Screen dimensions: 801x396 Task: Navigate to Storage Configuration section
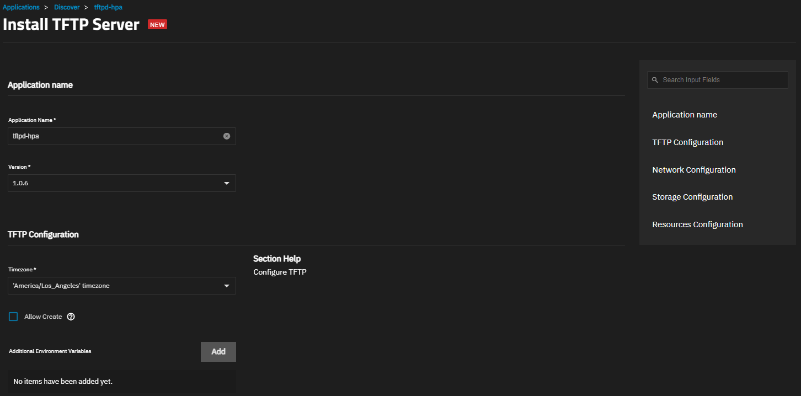pos(692,197)
